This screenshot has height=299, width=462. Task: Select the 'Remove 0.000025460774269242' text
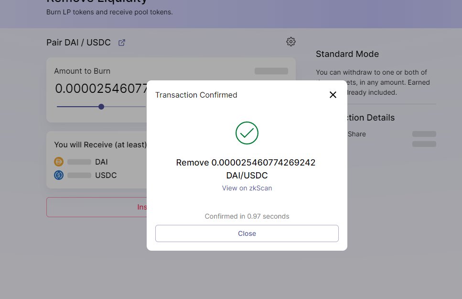(x=246, y=162)
